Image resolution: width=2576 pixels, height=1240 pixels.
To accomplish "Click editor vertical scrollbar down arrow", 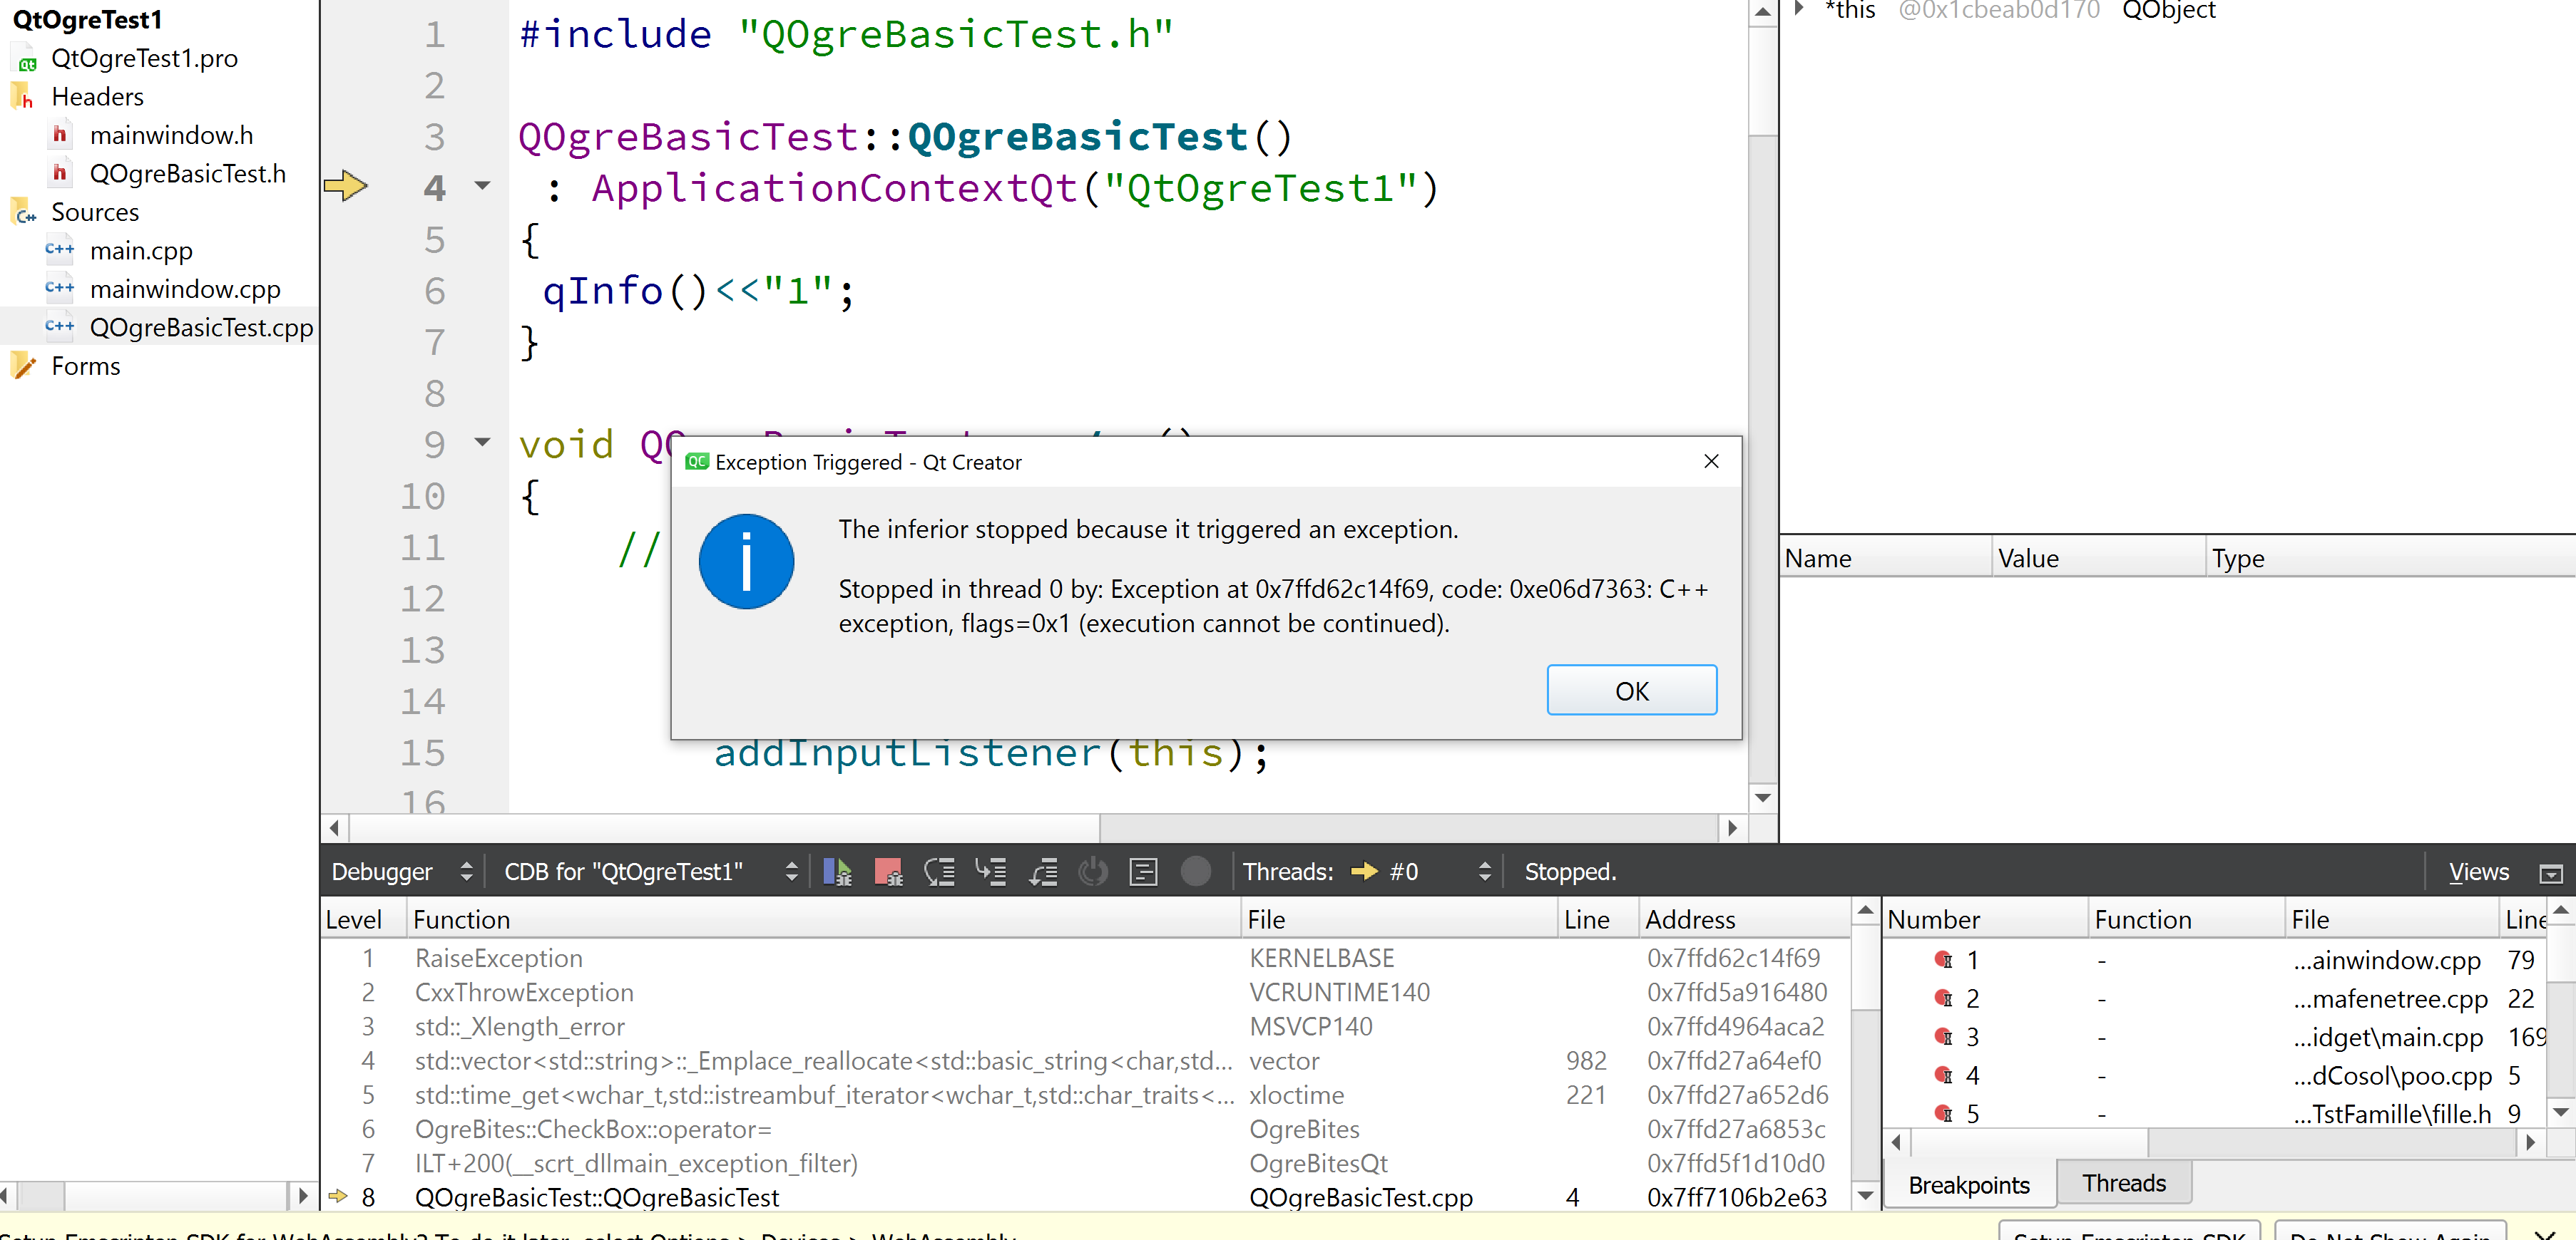I will [x=1763, y=797].
